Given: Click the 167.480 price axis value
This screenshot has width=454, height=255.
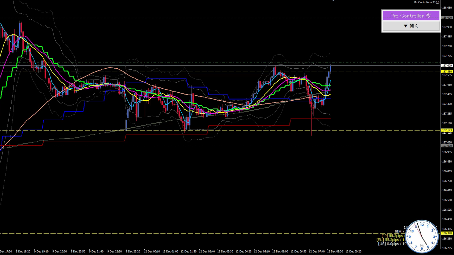Looking at the screenshot, I should point(447,85).
